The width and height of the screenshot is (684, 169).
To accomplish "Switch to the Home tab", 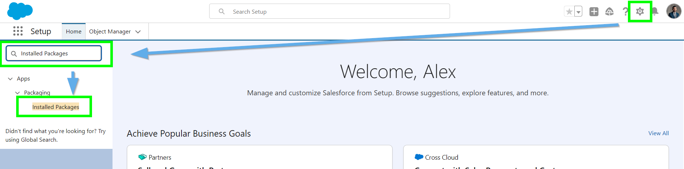I will [74, 32].
